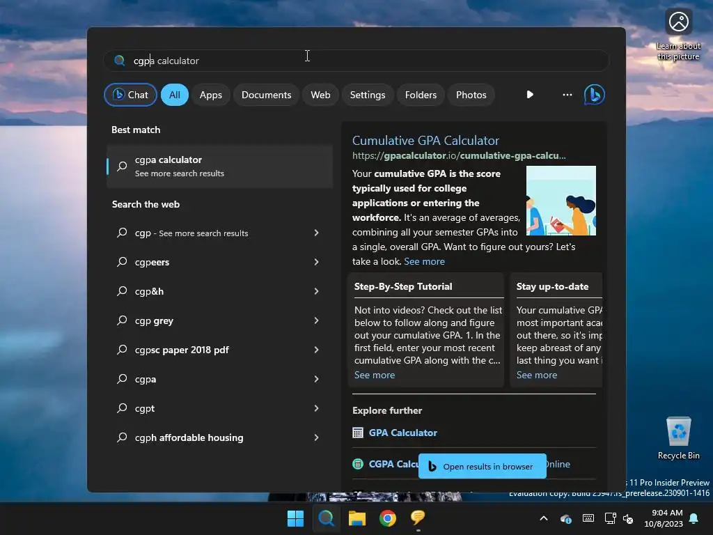Launch Google Chrome from the taskbar
Screen dimensions: 713x535
point(388,518)
